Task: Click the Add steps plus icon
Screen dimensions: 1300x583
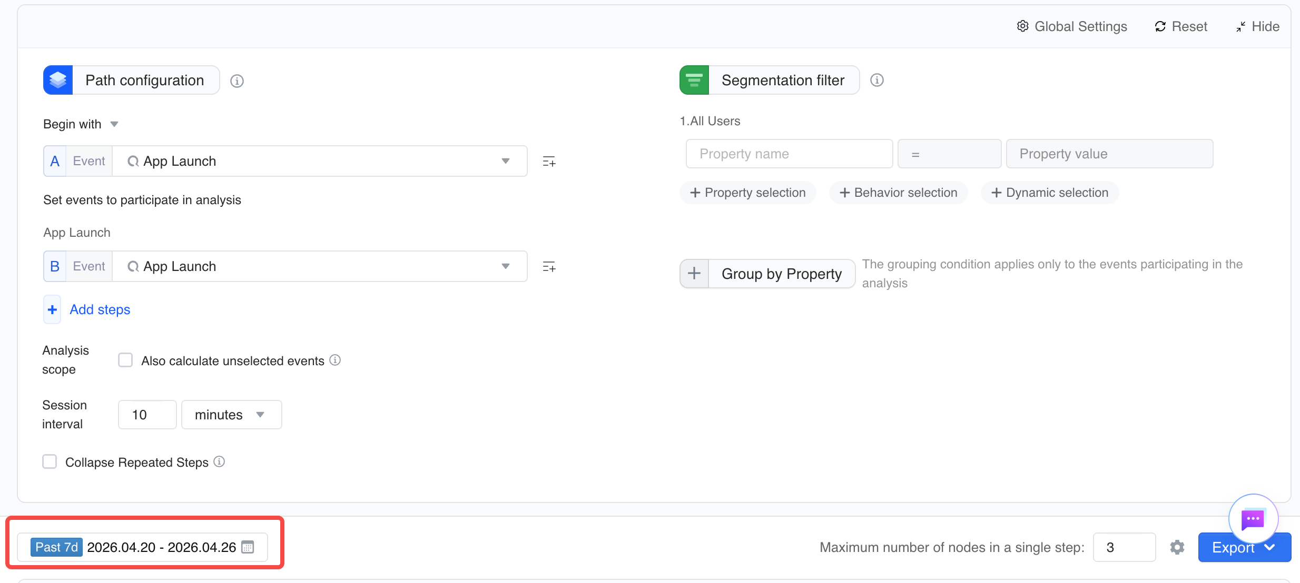Action: 52,309
